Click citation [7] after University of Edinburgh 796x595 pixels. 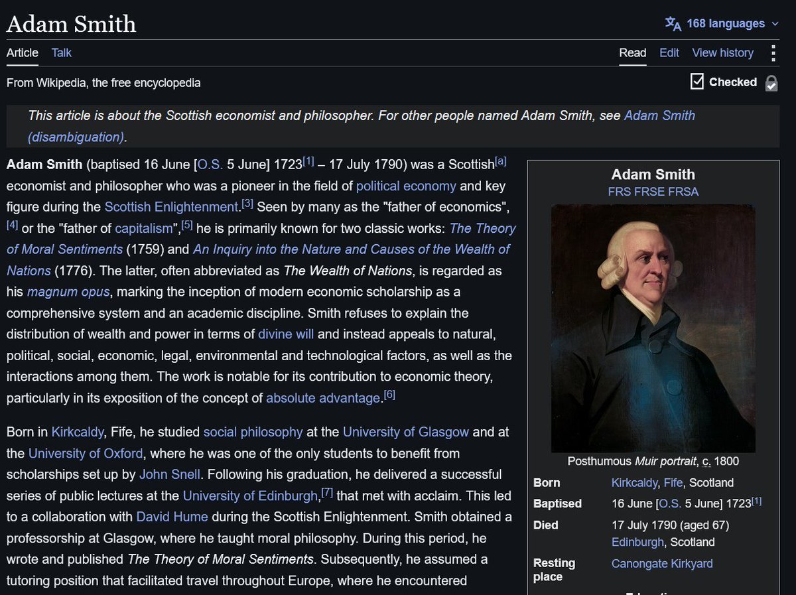point(327,493)
